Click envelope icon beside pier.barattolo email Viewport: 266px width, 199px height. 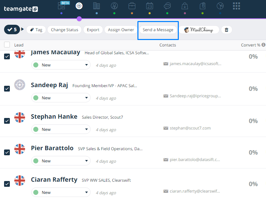pyautogui.click(x=166, y=160)
